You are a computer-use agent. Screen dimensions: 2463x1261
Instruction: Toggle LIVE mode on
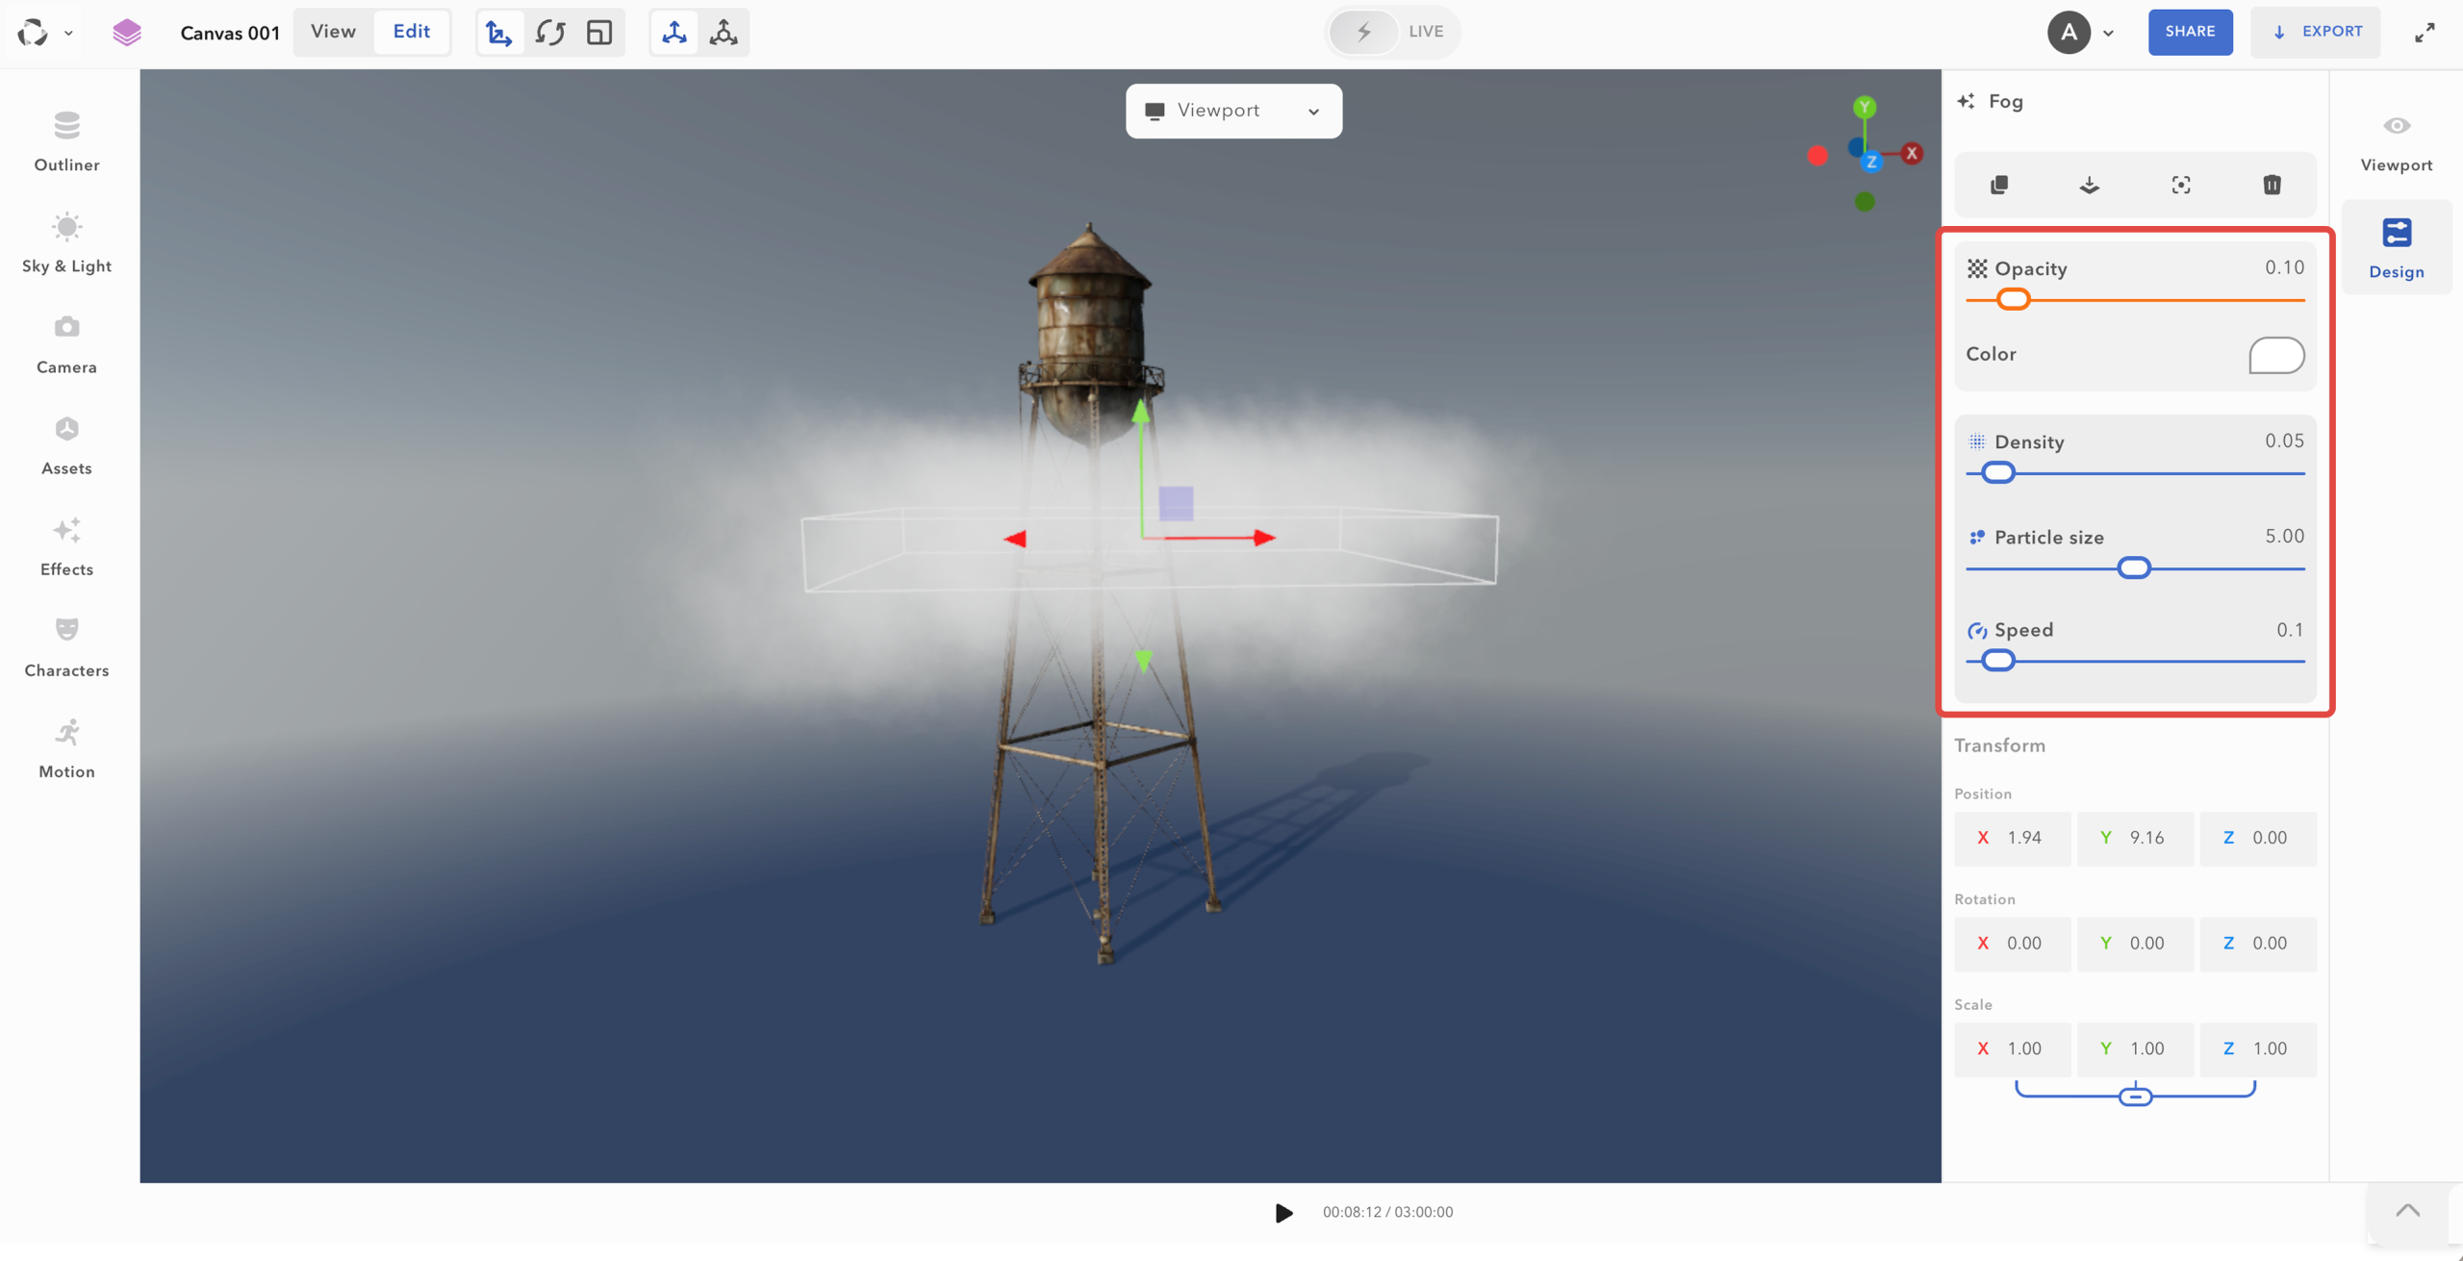pyautogui.click(x=1391, y=32)
